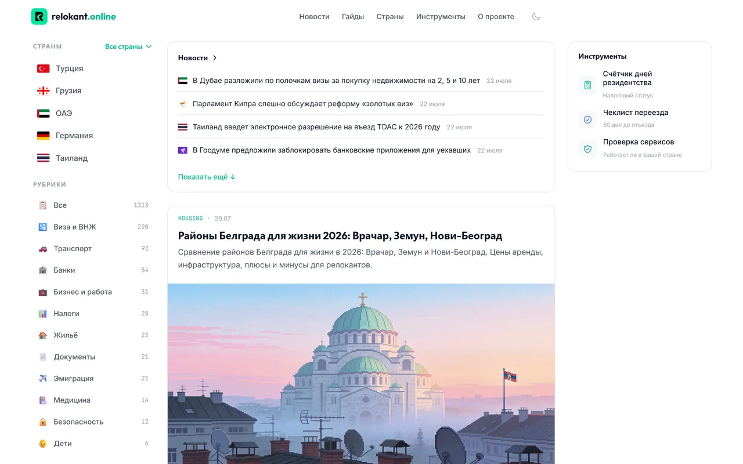Click Показать ещё to load more news

pyautogui.click(x=207, y=177)
